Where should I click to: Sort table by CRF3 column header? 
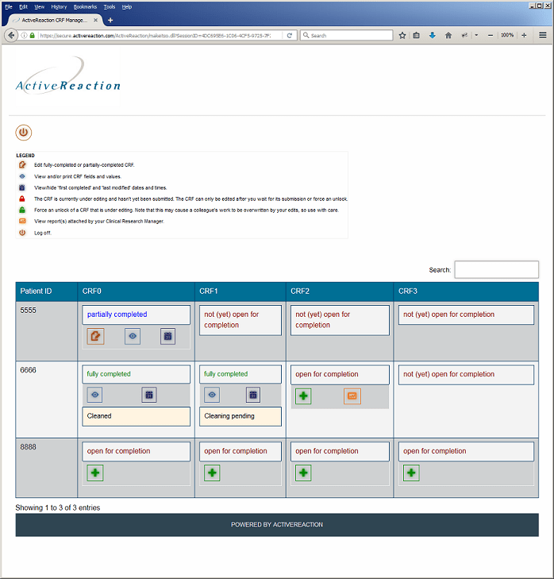[466, 291]
